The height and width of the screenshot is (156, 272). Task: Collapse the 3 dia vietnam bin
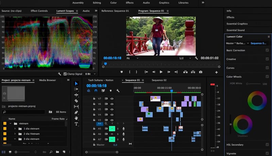pyautogui.click(x=15, y=139)
